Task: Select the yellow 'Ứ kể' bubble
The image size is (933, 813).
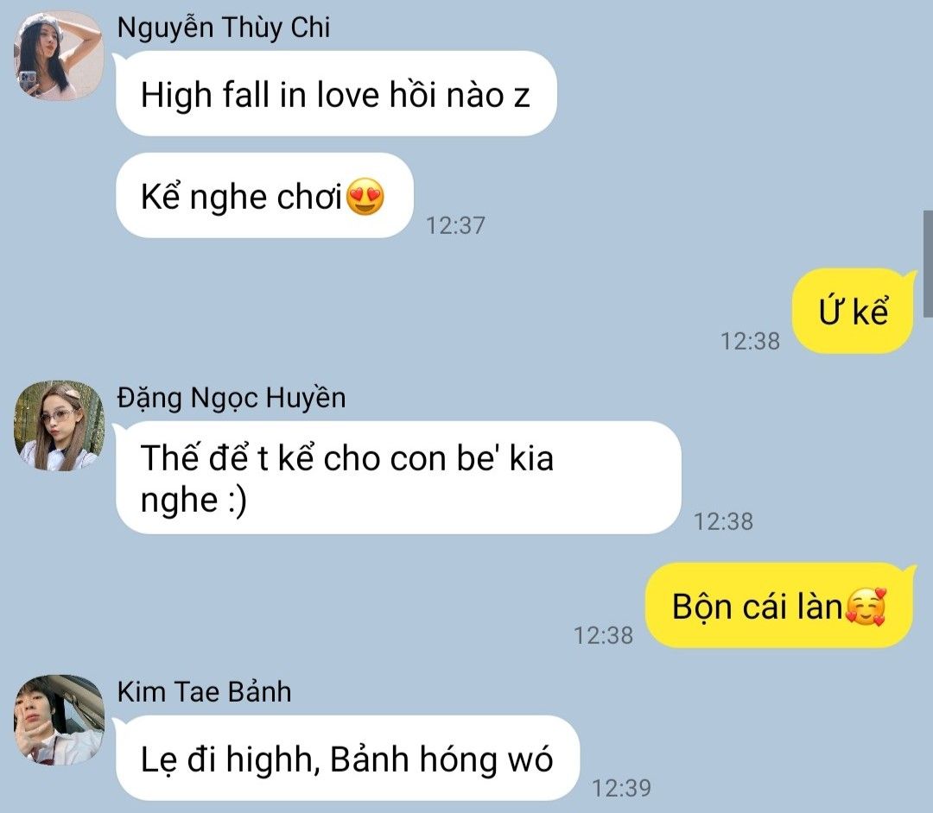Action: [853, 311]
